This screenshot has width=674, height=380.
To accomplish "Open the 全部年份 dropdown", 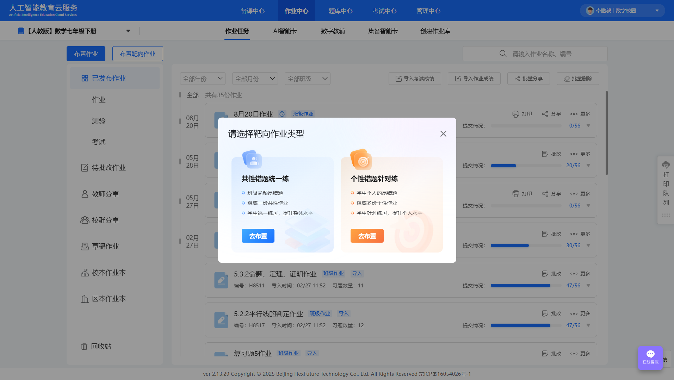I will coord(202,78).
